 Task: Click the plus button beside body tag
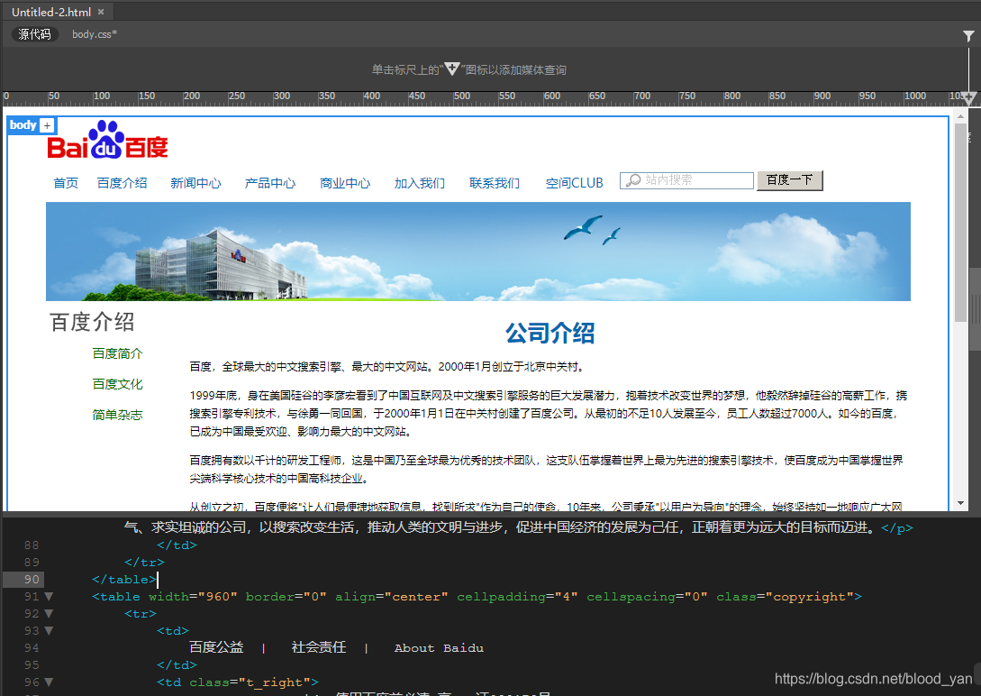coord(47,125)
